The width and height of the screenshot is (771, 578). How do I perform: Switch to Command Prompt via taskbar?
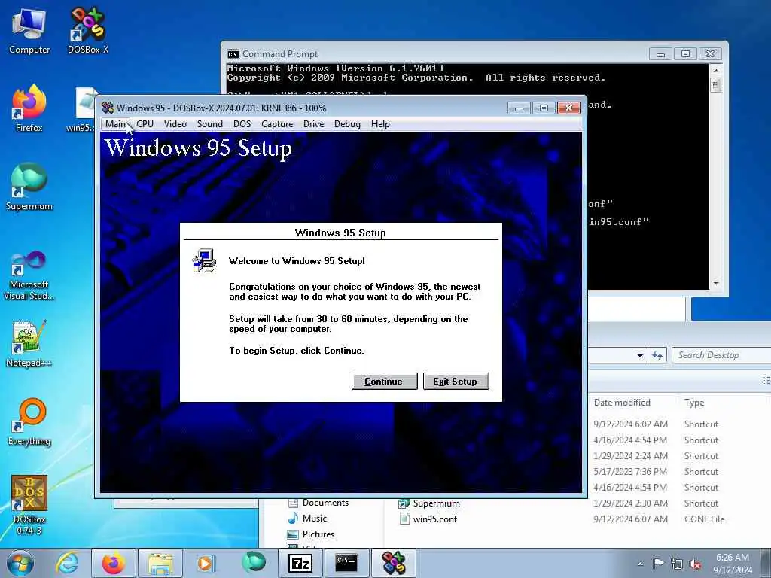click(346, 563)
